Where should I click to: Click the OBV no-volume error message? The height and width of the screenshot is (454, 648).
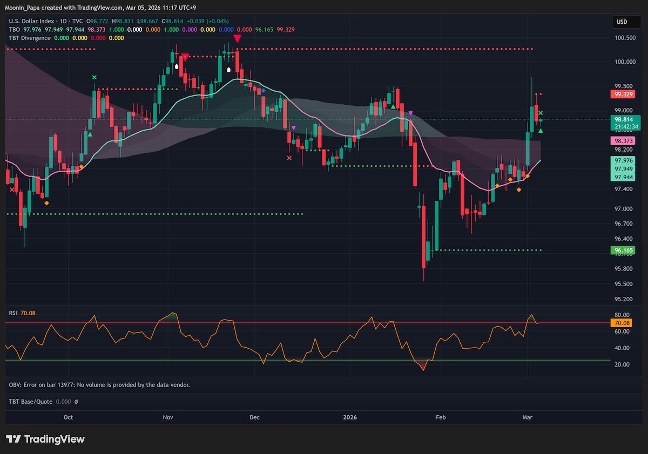point(99,385)
